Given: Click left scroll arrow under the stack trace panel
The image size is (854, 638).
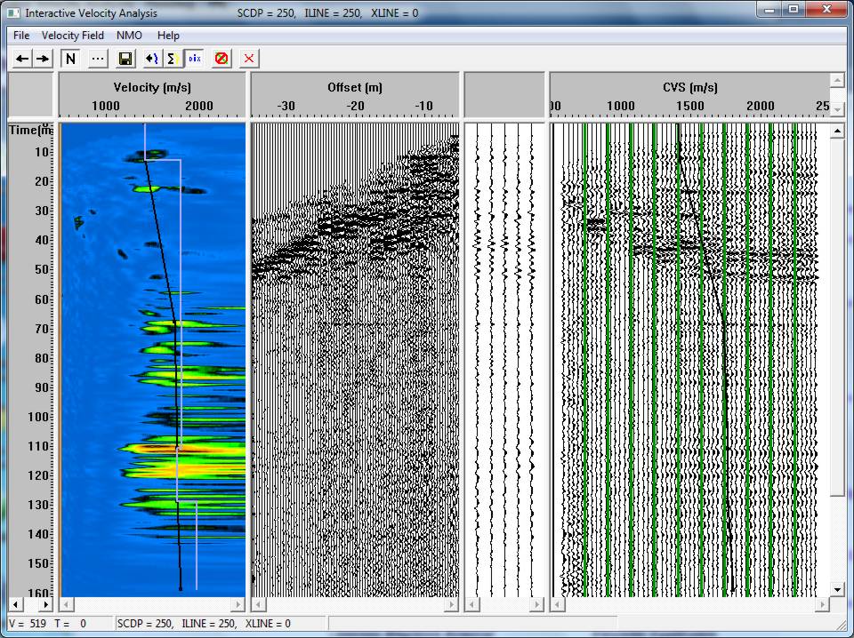Looking at the screenshot, I should coord(472,604).
